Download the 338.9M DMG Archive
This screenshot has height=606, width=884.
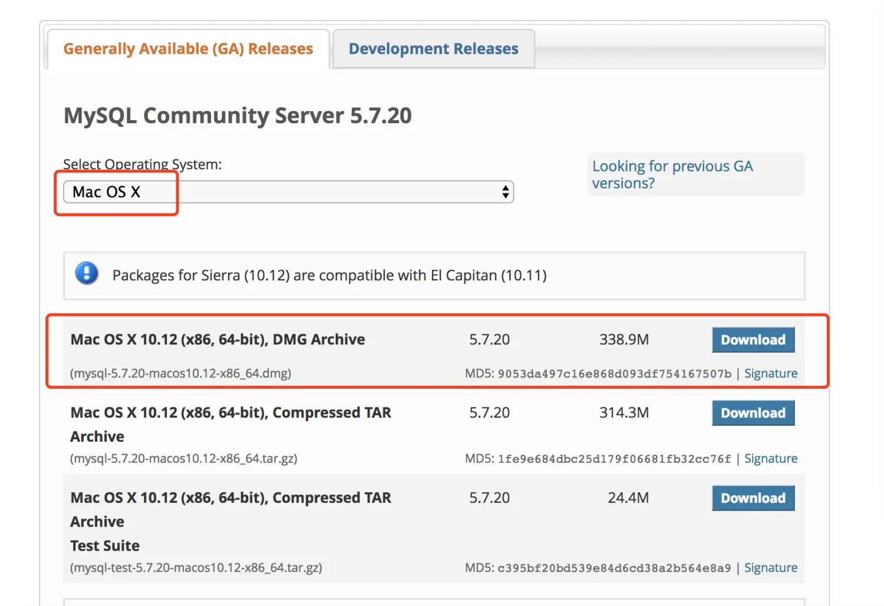pos(753,340)
